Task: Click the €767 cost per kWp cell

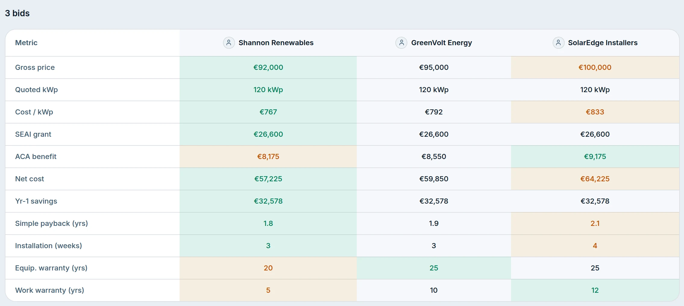Action: coord(268,112)
